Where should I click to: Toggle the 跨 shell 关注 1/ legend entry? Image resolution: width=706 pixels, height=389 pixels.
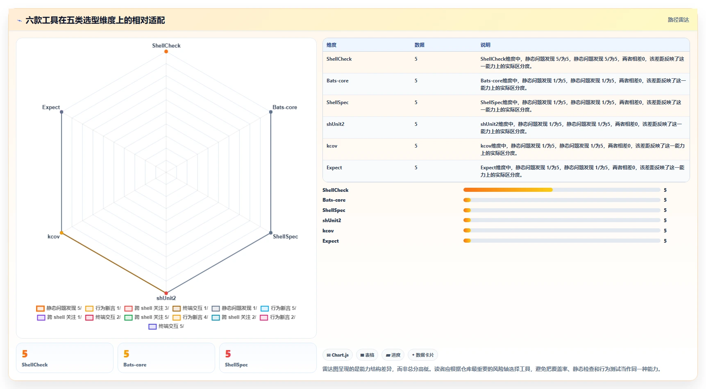click(59, 317)
